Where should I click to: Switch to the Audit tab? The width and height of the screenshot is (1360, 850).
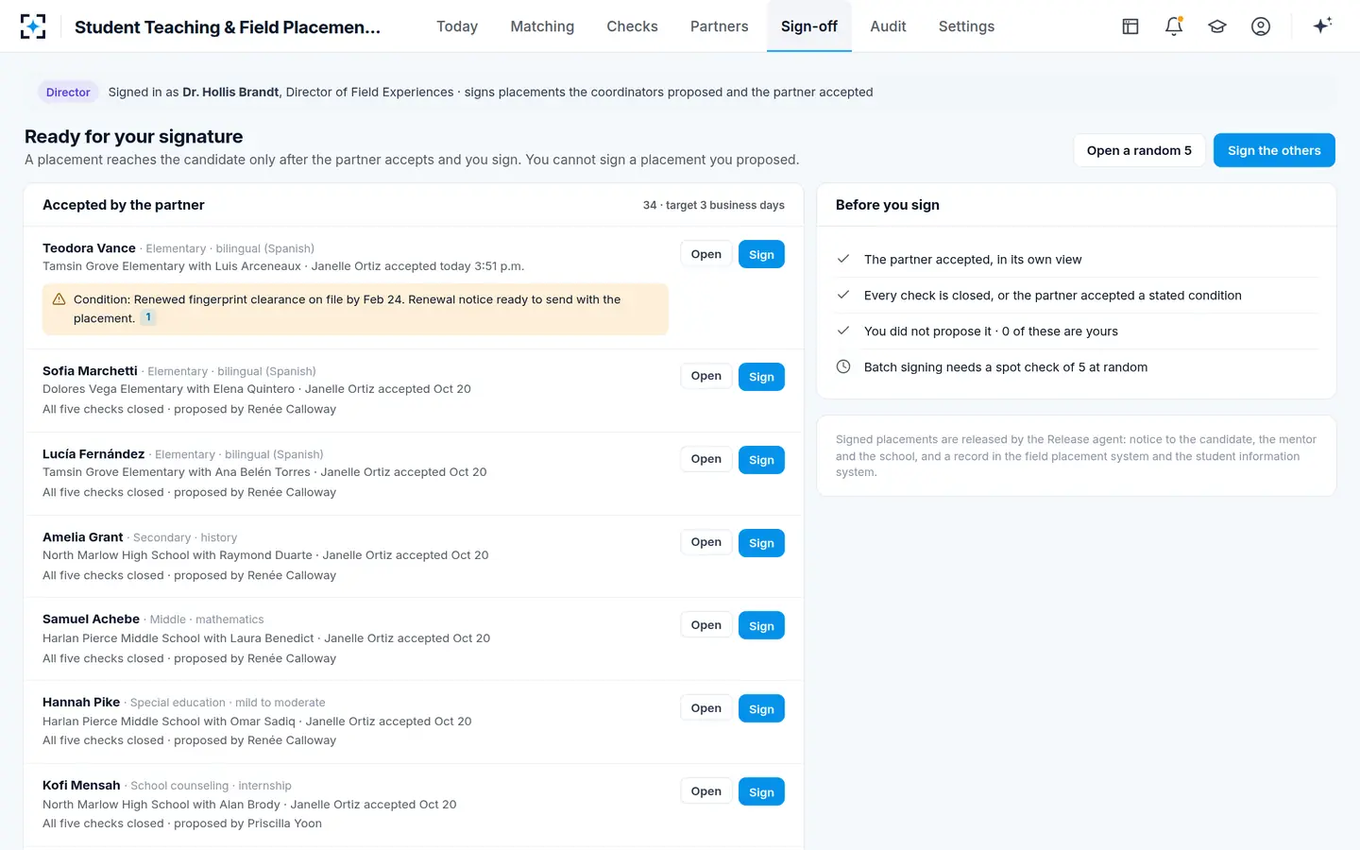888,26
